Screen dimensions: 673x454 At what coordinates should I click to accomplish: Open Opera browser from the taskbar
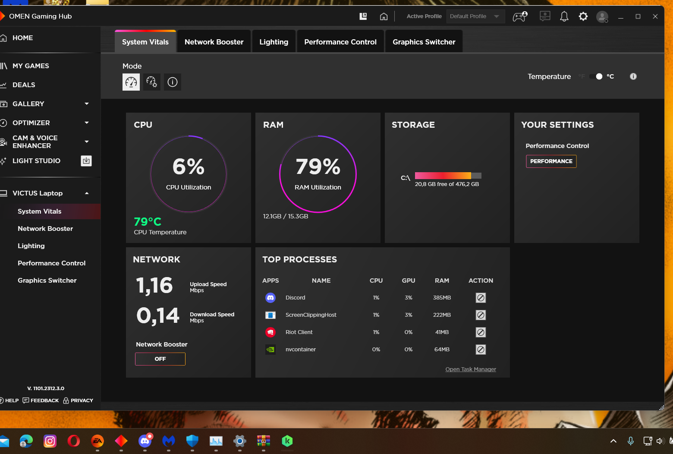(x=74, y=441)
